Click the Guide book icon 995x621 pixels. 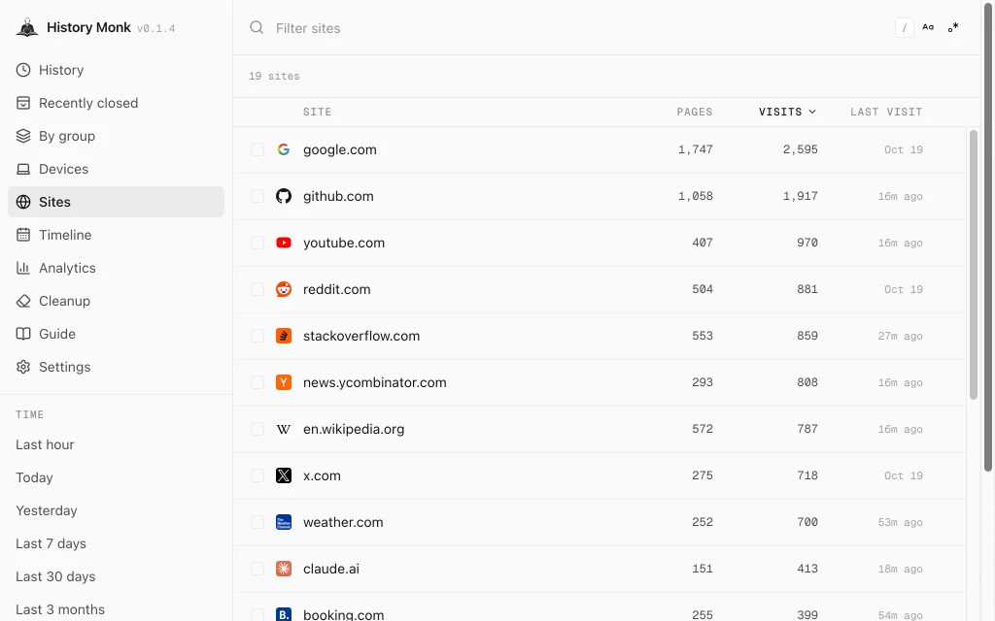[23, 334]
